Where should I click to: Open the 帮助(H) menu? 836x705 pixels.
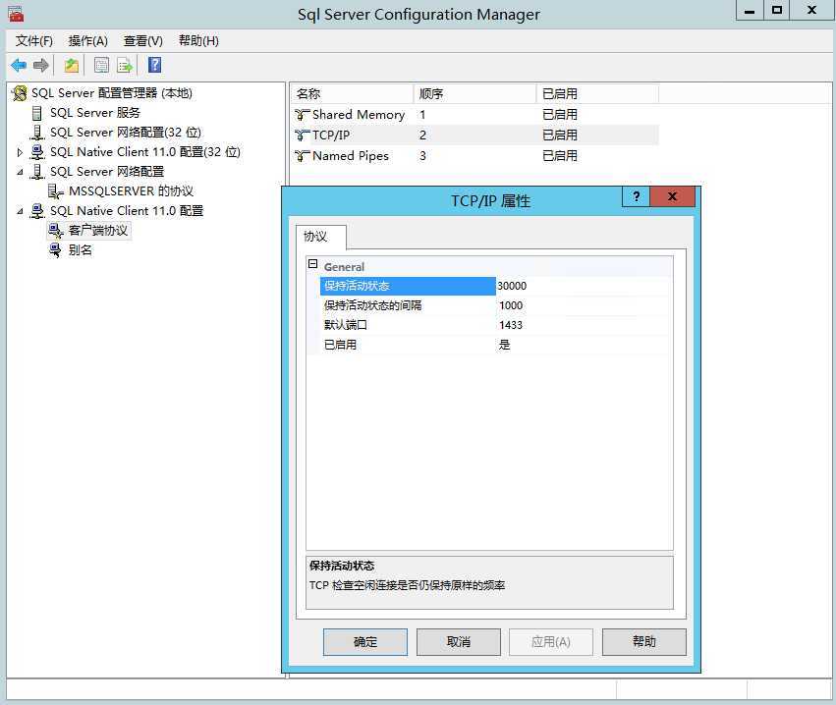point(198,41)
